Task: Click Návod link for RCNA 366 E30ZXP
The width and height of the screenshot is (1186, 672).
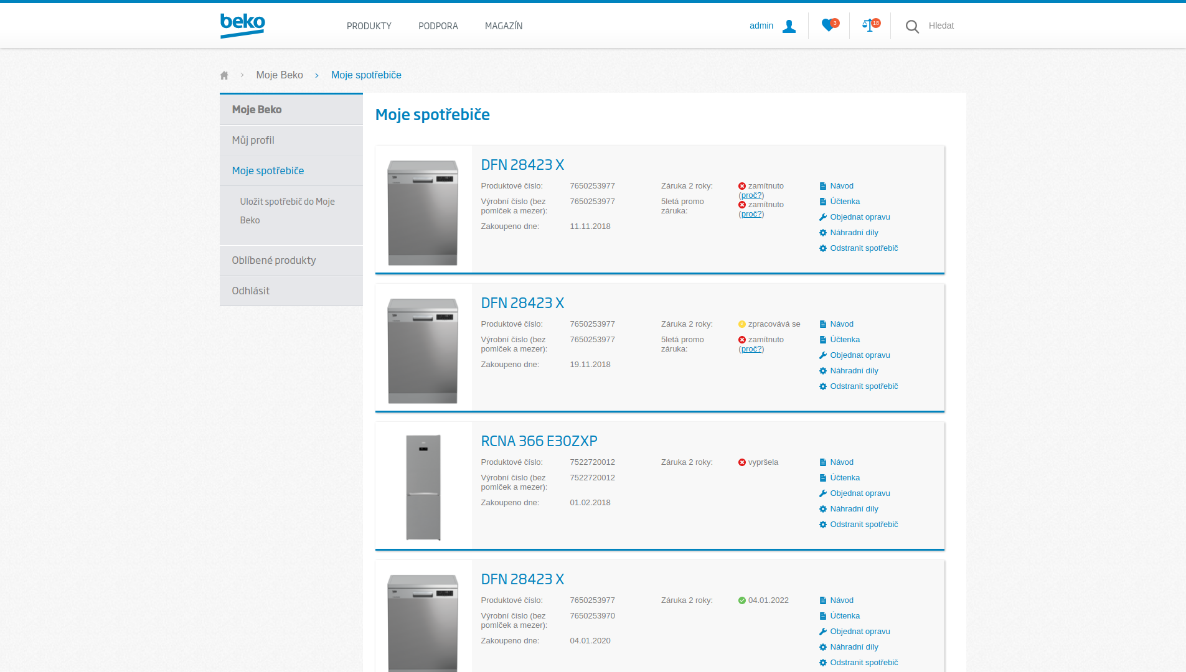Action: (842, 462)
